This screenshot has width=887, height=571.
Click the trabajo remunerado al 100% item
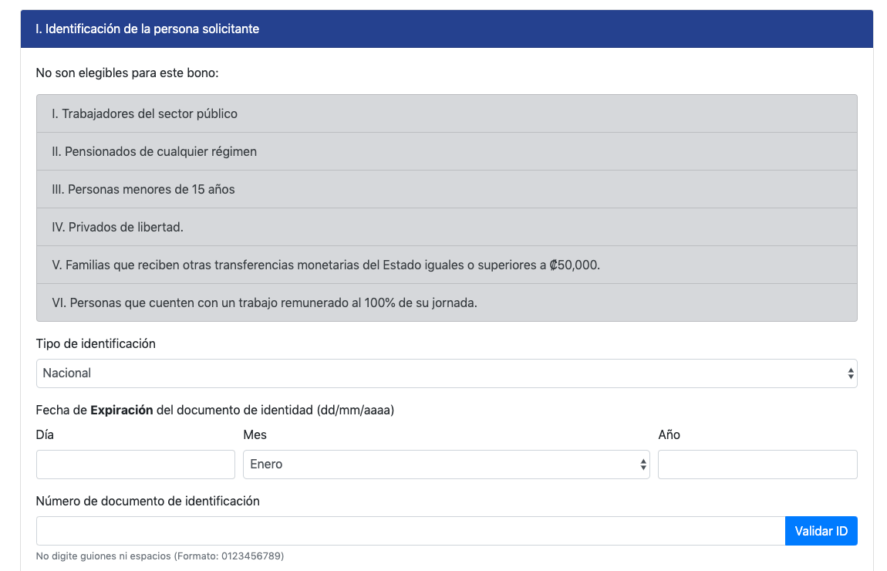click(265, 303)
